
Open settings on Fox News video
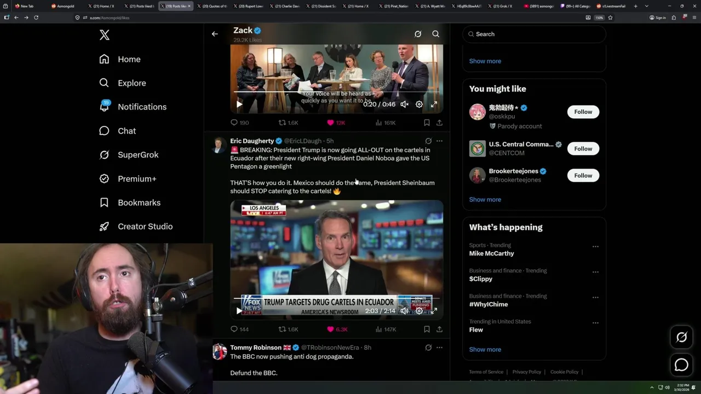click(419, 311)
